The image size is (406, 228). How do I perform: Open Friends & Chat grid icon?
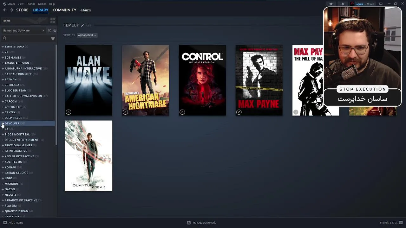(x=401, y=223)
